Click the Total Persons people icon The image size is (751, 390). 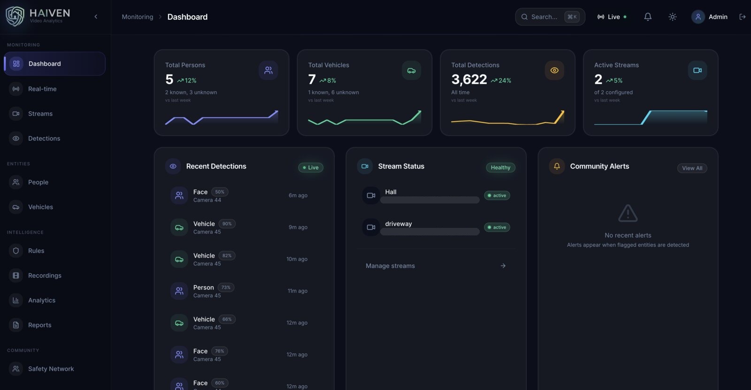[268, 70]
